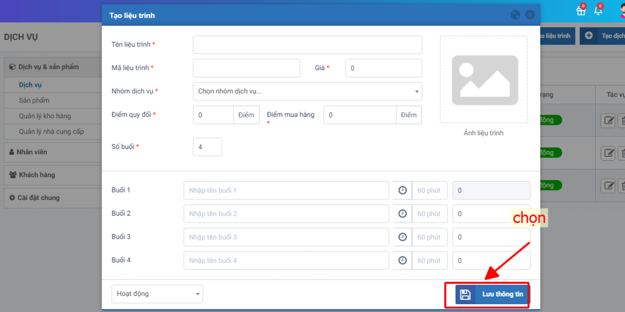This screenshot has width=625, height=312.
Task: Click the user avatar icon
Action: (x=621, y=11)
